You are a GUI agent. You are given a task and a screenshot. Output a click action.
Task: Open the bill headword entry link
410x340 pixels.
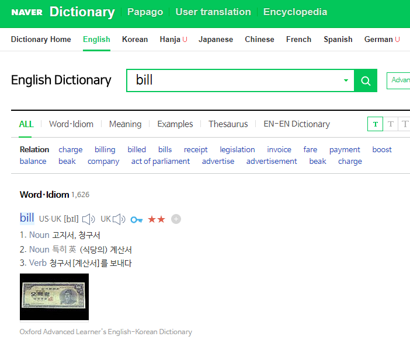coord(27,218)
